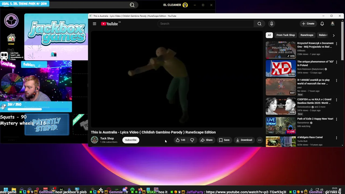Open YouTube notifications bell

322,24
